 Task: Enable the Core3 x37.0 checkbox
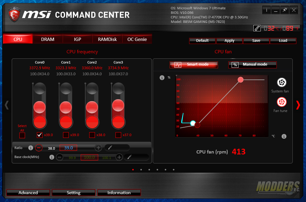[118, 135]
